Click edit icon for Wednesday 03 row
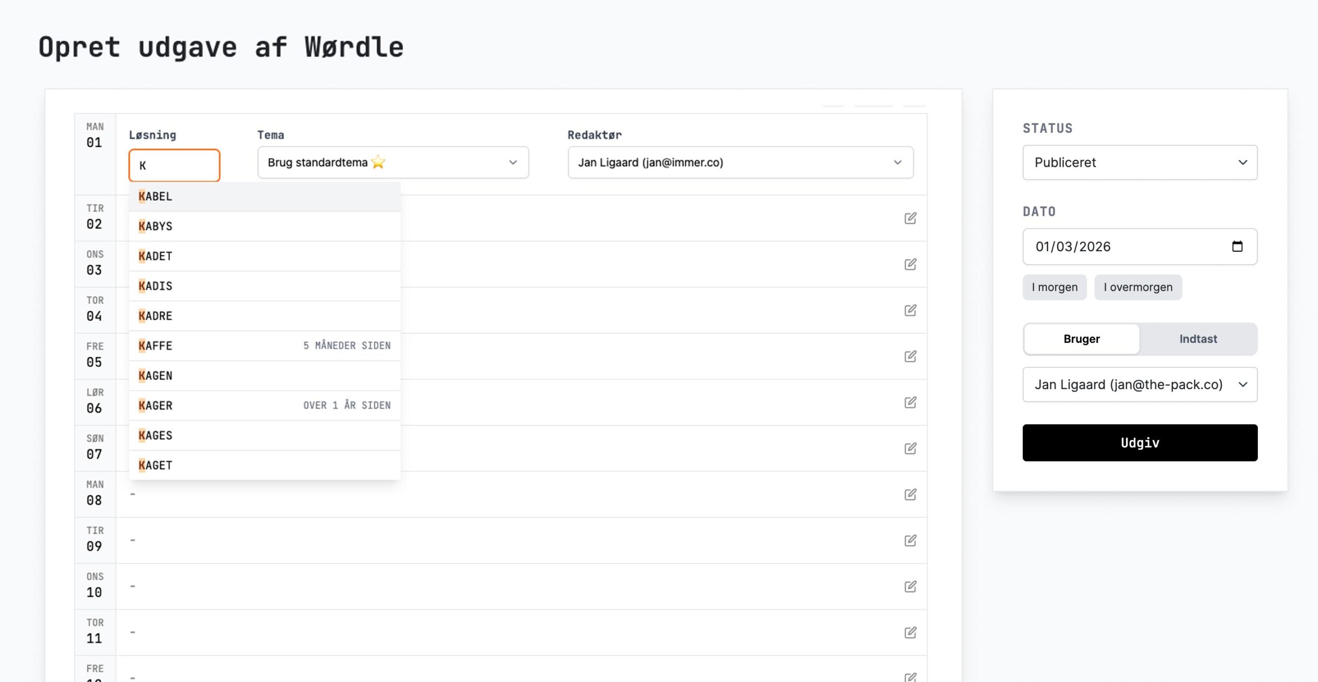 pos(910,264)
